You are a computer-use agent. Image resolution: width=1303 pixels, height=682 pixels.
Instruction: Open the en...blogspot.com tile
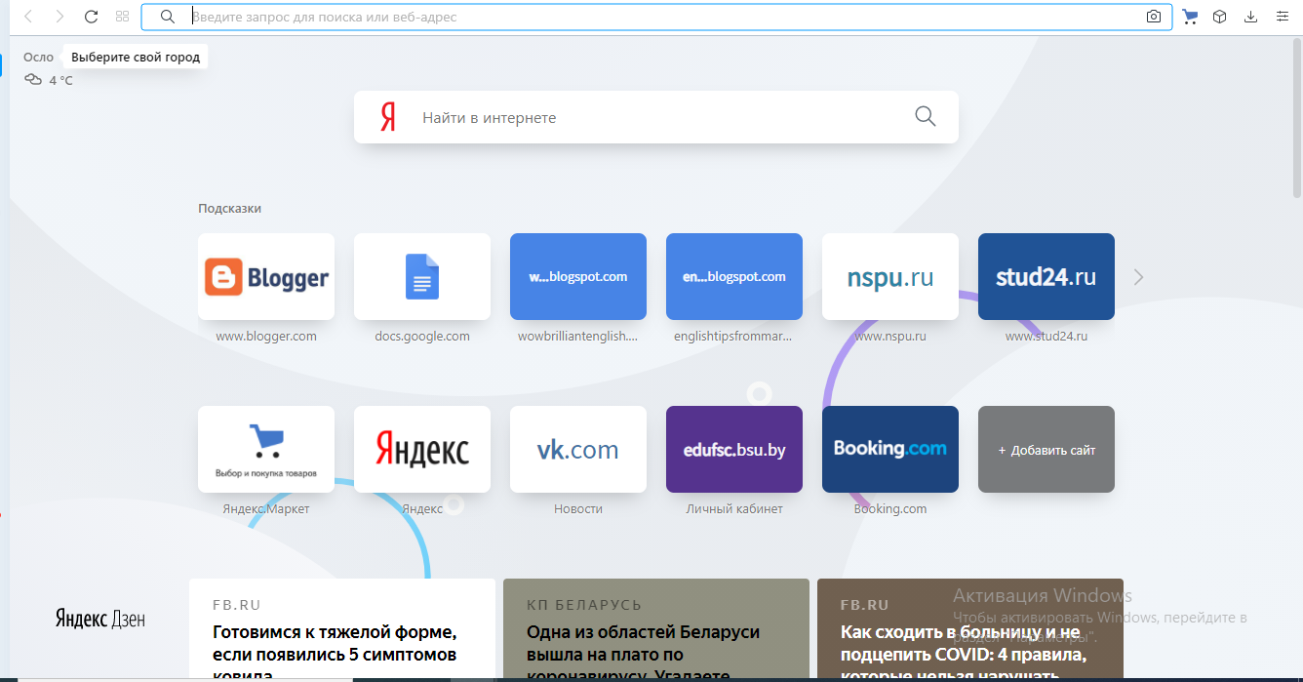(734, 277)
